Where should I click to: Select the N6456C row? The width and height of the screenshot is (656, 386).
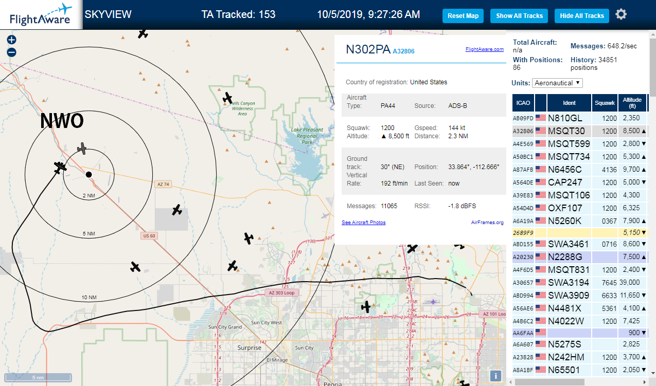click(579, 169)
